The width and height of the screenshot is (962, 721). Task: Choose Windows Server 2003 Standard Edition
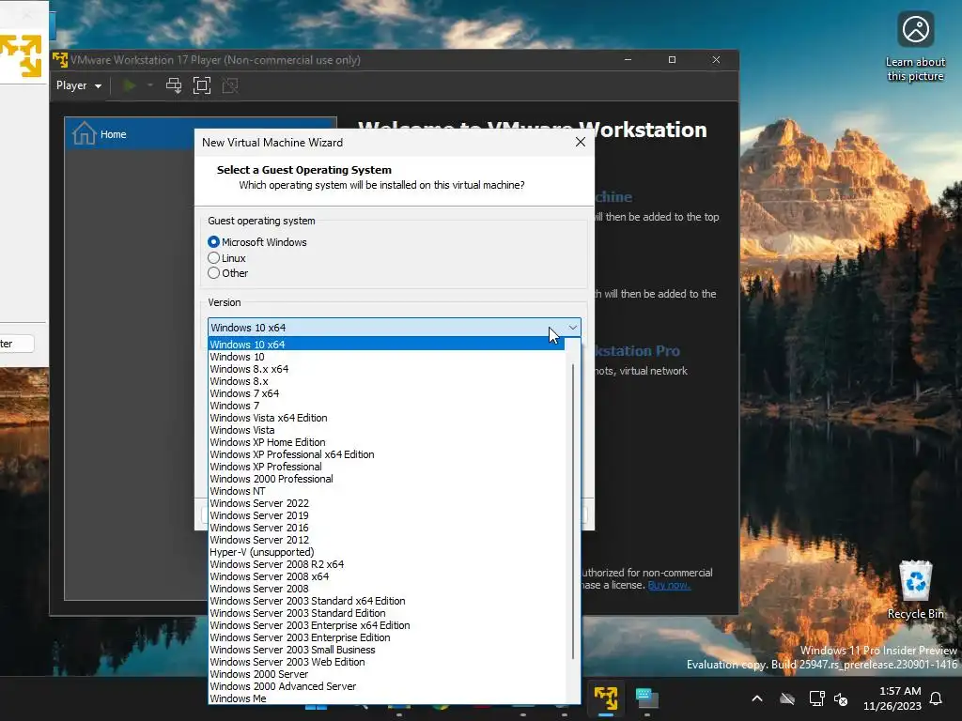coord(386,613)
